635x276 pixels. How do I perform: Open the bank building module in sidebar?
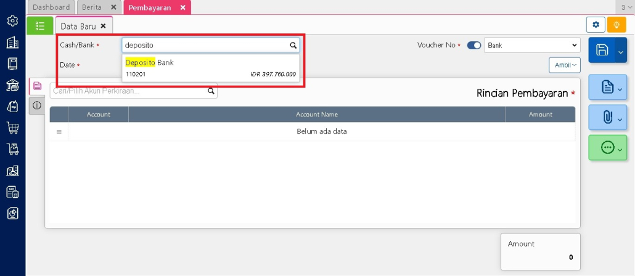[12, 85]
